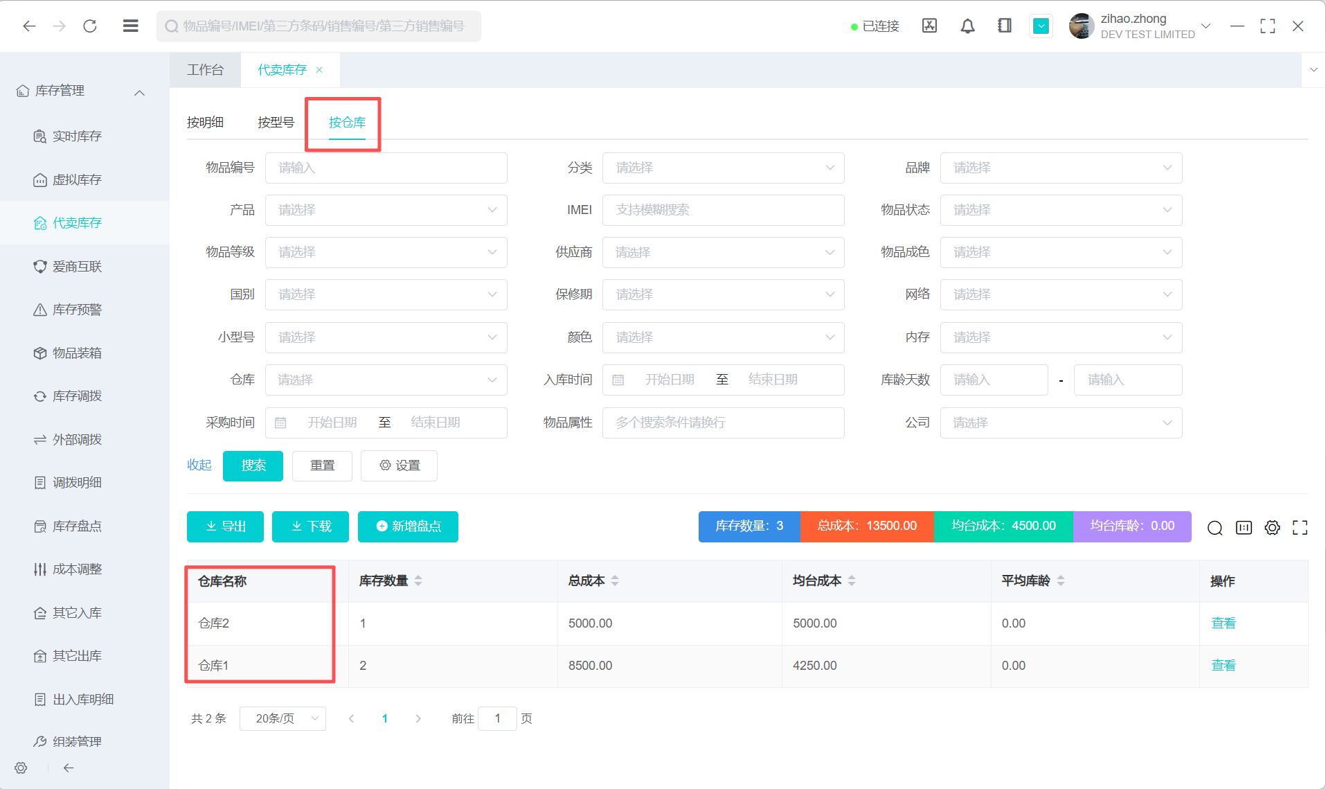The image size is (1326, 789).
Task: Click 查看 link for 仓库2
Action: pos(1223,623)
